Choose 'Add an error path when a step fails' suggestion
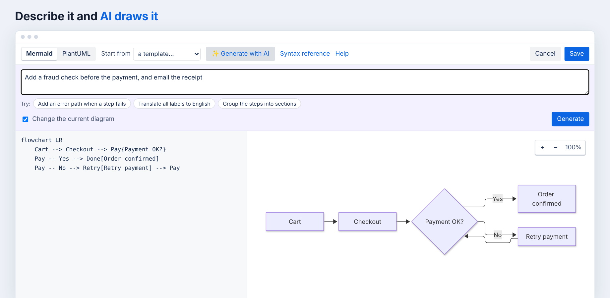 click(82, 104)
